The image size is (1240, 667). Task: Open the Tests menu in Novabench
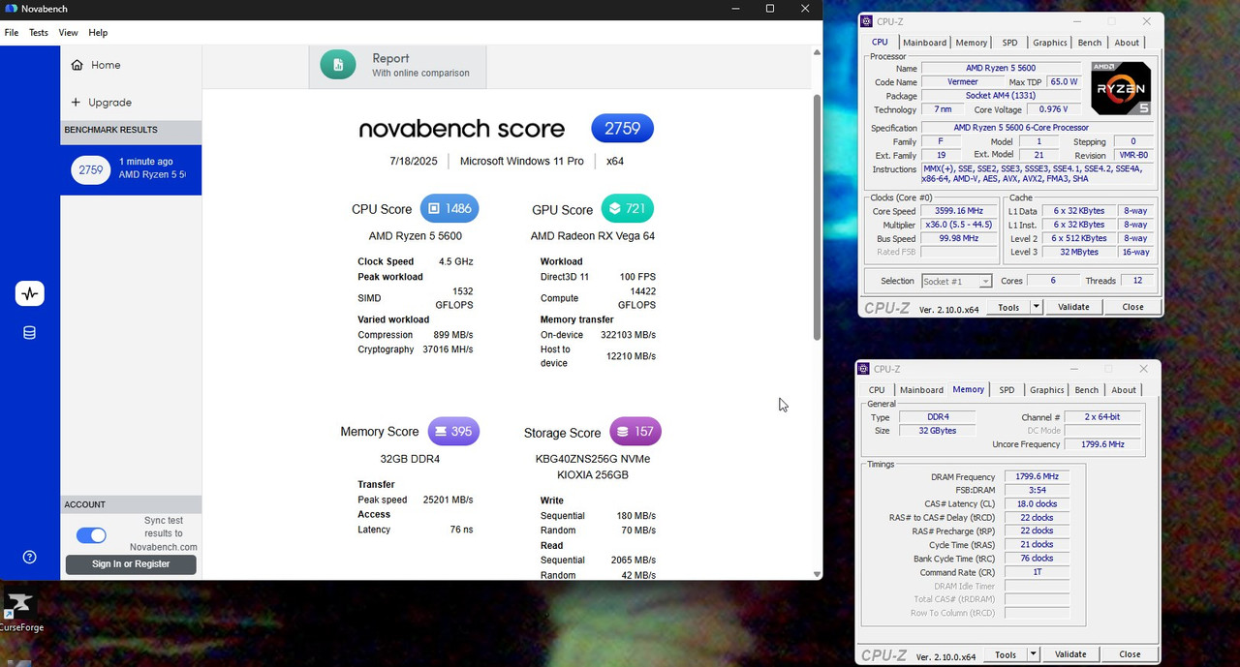coord(39,33)
